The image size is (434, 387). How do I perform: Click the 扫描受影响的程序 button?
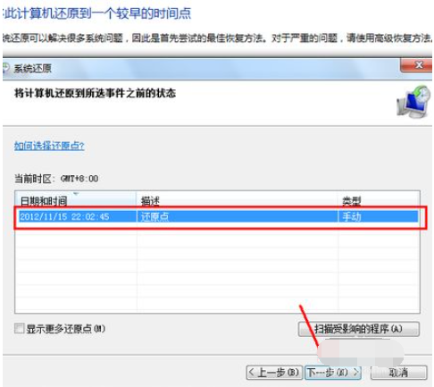point(359,329)
